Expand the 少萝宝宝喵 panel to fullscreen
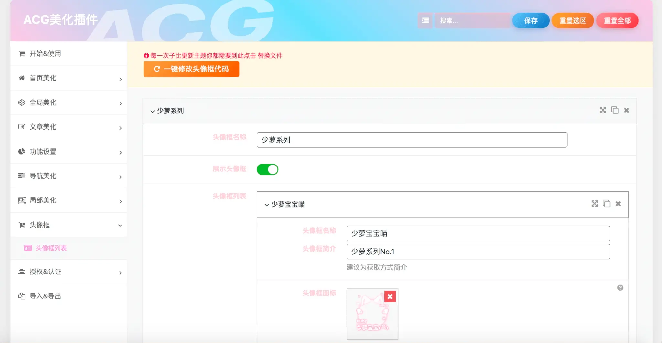 tap(594, 204)
